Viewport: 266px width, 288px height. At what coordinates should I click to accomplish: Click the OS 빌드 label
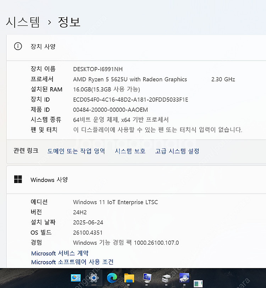click(41, 232)
